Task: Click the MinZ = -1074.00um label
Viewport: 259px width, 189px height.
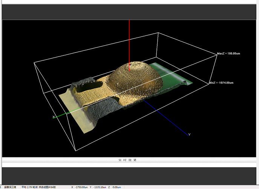Action: coord(221,82)
